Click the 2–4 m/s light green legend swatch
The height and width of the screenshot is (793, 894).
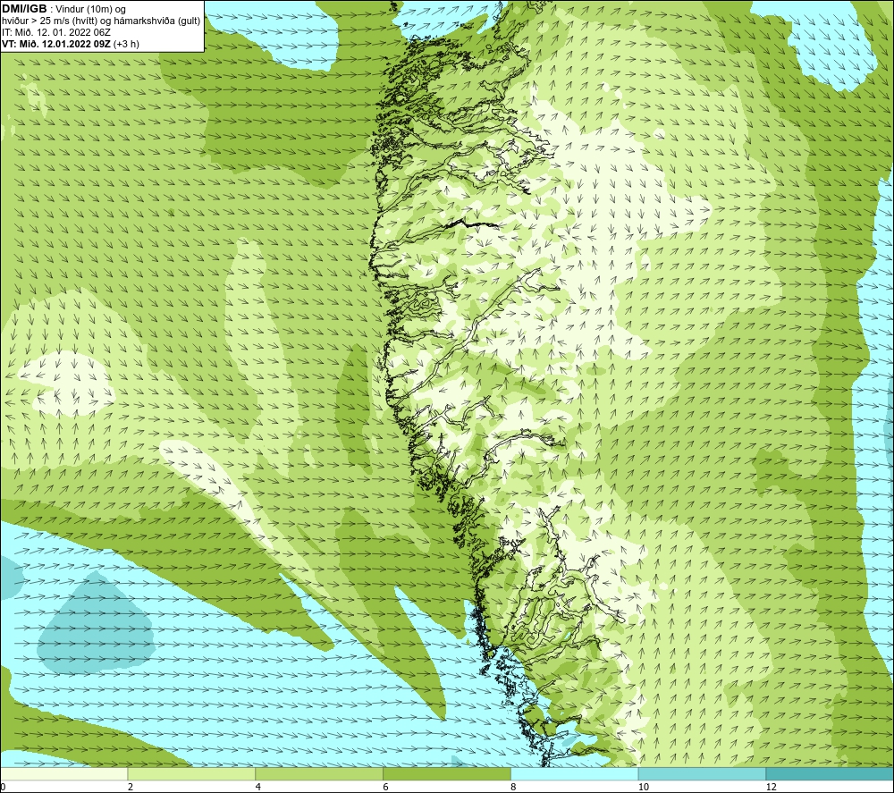[x=191, y=773]
